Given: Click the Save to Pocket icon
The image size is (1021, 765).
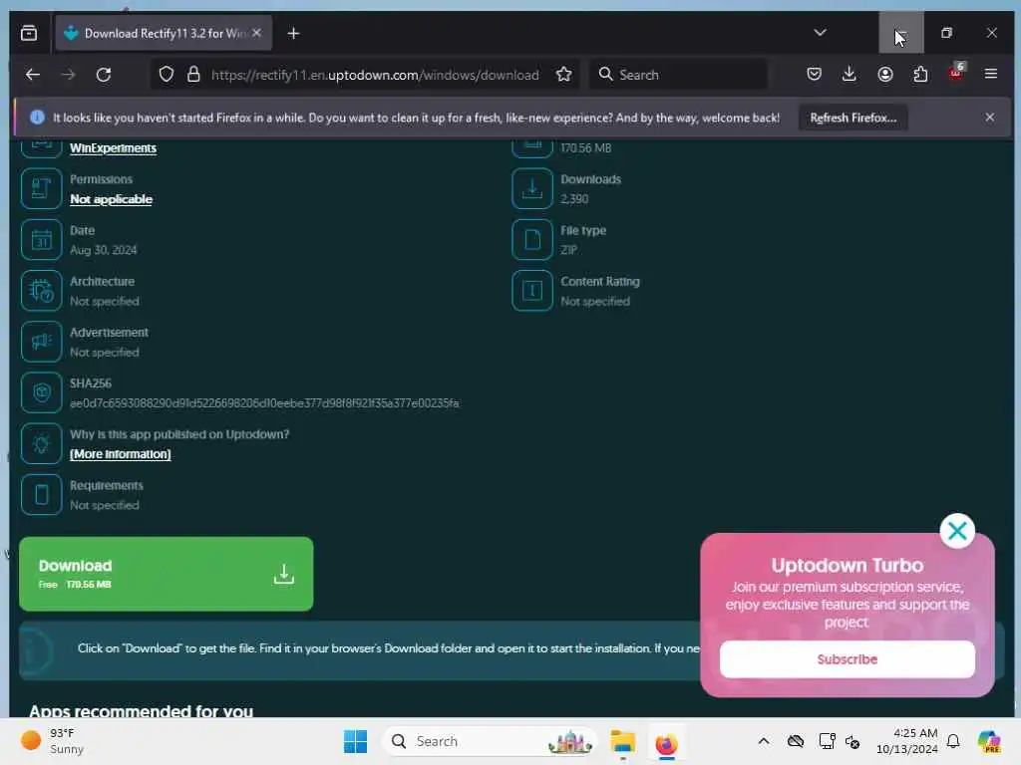Looking at the screenshot, I should coord(814,74).
